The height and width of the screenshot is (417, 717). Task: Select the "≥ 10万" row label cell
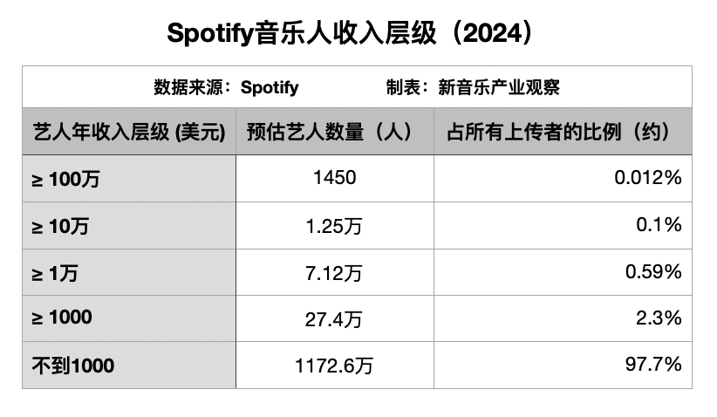[129, 226]
